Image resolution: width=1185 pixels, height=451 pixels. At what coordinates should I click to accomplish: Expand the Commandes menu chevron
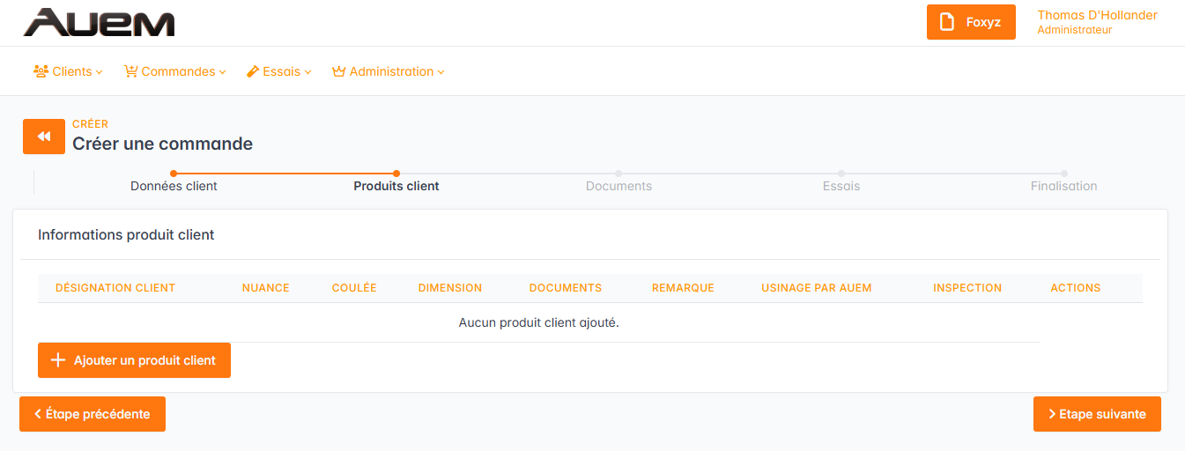pyautogui.click(x=223, y=72)
